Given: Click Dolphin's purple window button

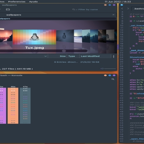Looking at the screenshot, I should click(114, 5).
